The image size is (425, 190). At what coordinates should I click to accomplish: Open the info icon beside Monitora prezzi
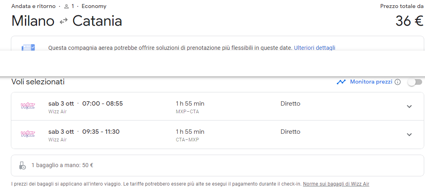point(398,82)
